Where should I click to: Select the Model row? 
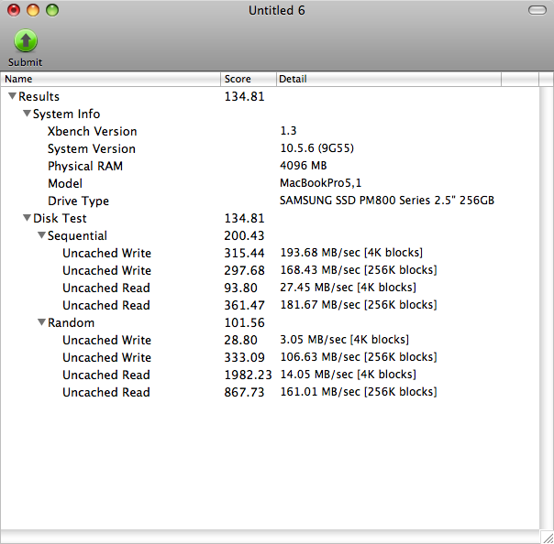270,183
